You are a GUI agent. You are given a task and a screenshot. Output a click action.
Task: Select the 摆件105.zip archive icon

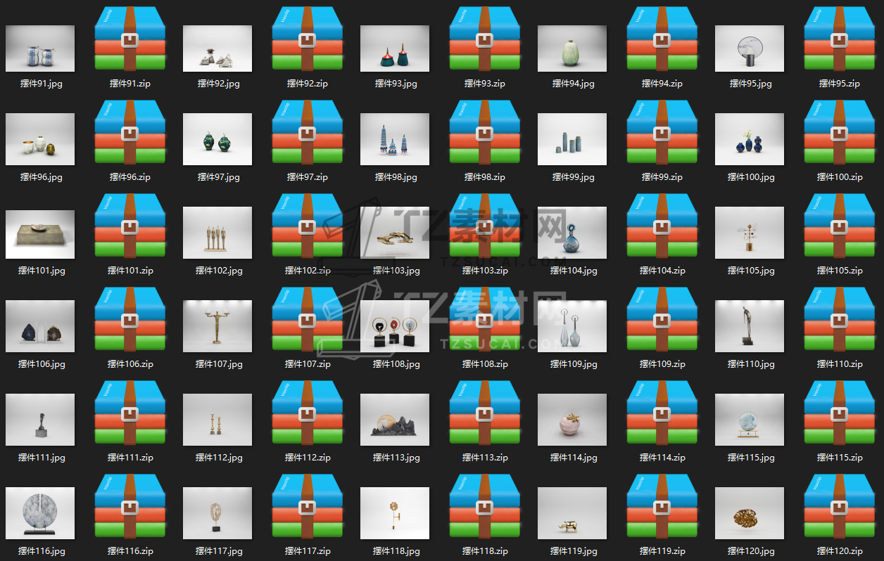point(840,226)
